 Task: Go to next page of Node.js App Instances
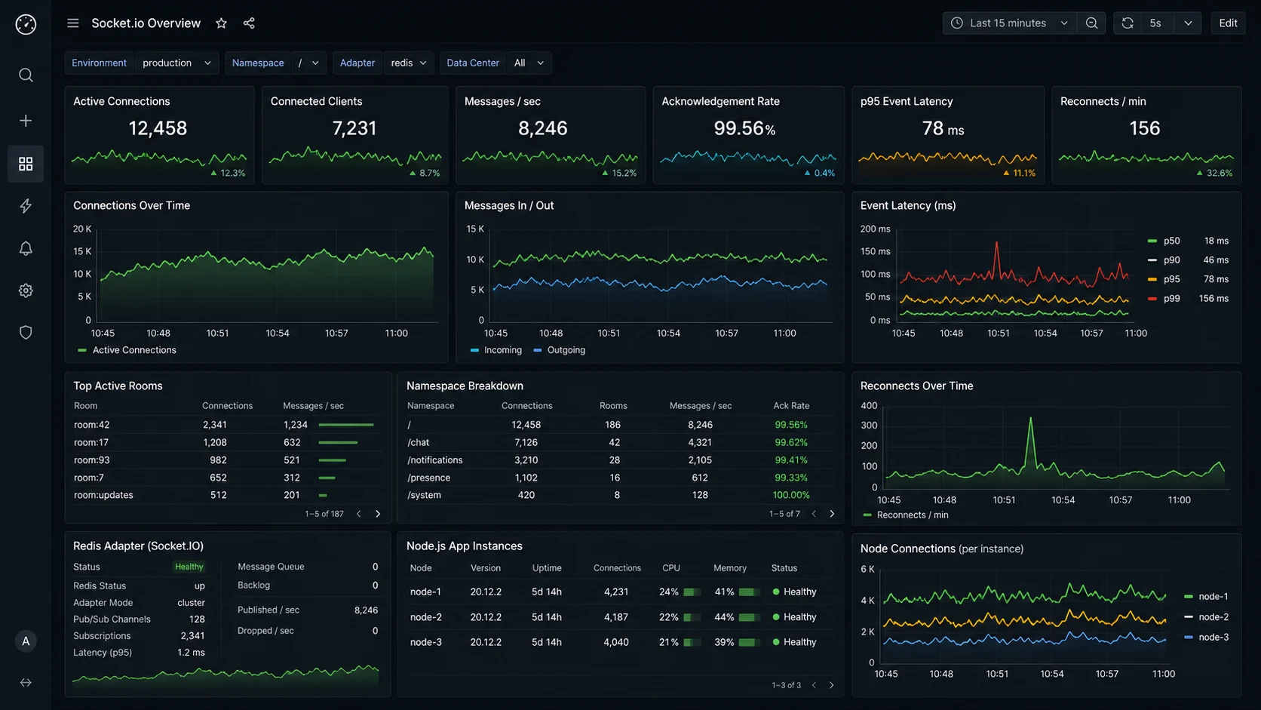click(x=832, y=685)
